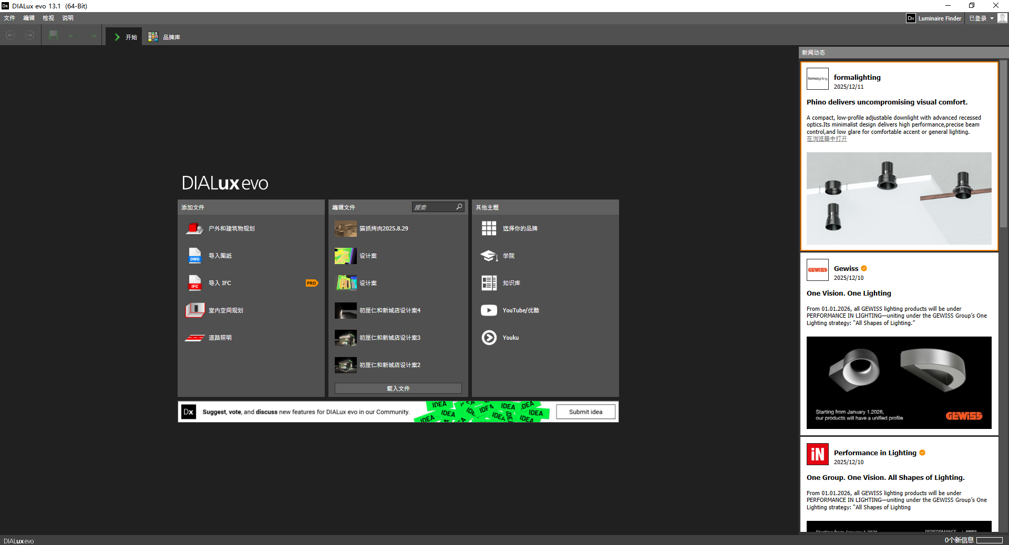Click the redo arrow in toolbar
Screen dimensions: 1009x545
pyautogui.click(x=91, y=36)
